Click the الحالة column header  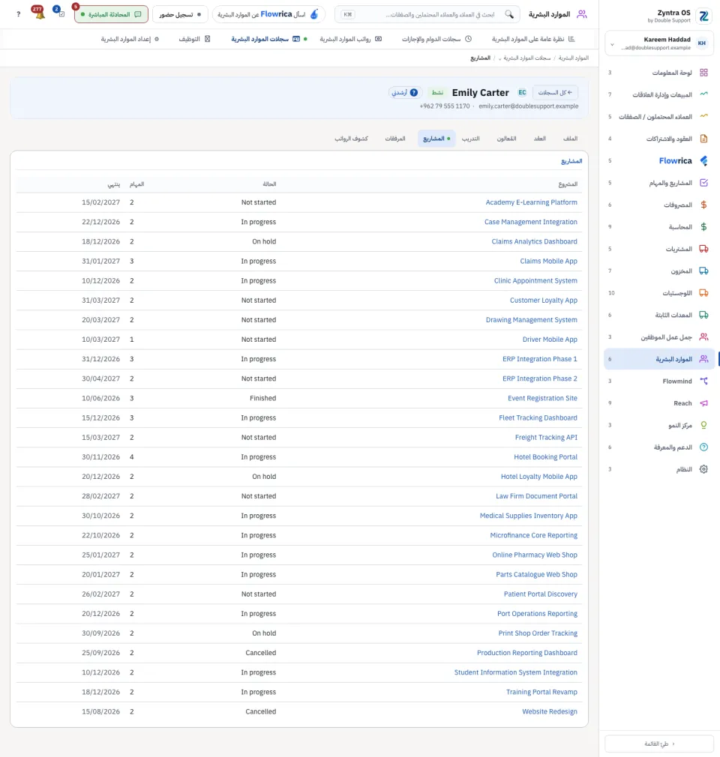click(269, 184)
